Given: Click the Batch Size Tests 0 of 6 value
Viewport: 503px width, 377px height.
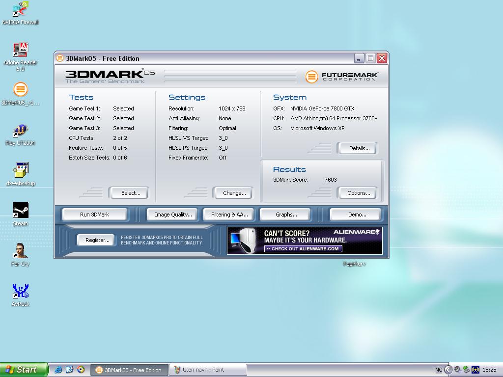Looking at the screenshot, I should click(120, 158).
